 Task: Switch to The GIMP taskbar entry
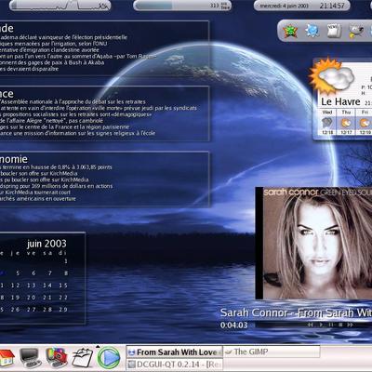(272, 352)
